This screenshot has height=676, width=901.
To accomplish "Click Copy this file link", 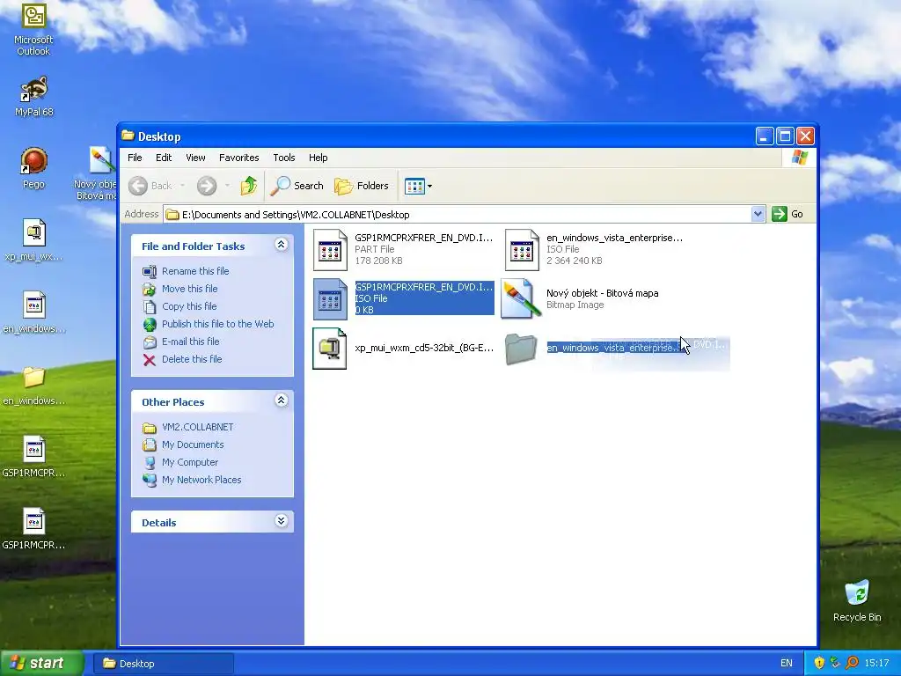I will [189, 306].
